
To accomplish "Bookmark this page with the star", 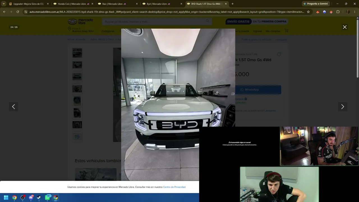I will pos(308,12).
